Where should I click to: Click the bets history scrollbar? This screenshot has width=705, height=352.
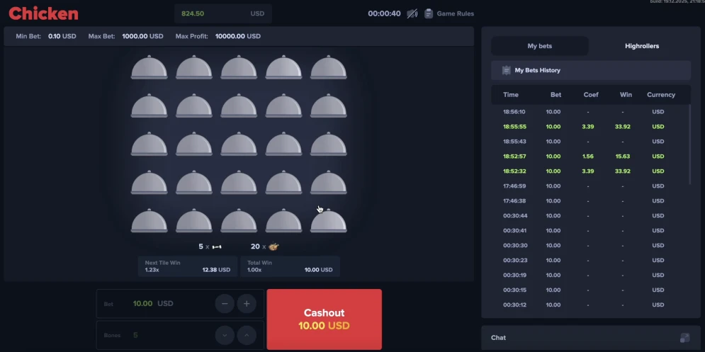[x=689, y=144]
